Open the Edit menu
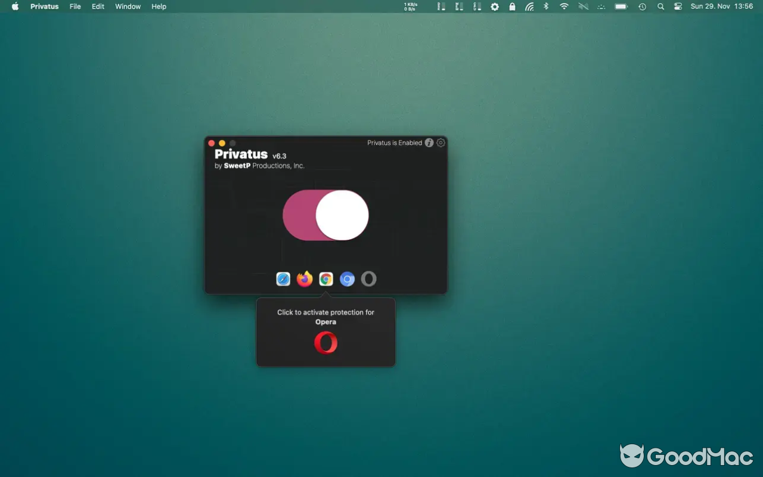Screen dimensions: 763x477 (97, 7)
